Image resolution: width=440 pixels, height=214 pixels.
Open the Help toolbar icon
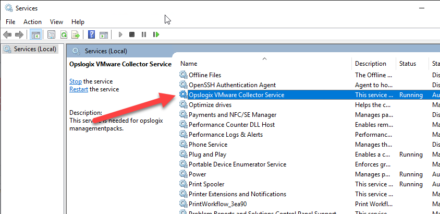91,35
